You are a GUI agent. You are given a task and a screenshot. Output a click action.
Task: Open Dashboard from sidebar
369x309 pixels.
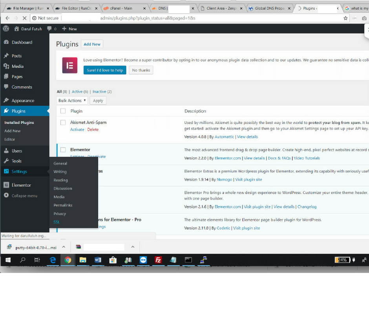(22, 42)
